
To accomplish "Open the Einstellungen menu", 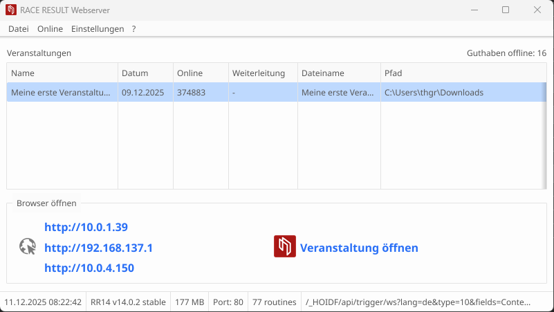I will [98, 29].
